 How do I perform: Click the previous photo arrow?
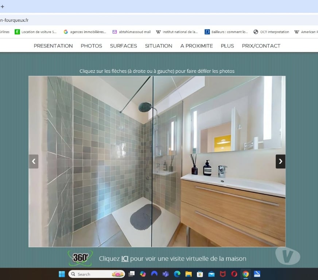pos(34,161)
